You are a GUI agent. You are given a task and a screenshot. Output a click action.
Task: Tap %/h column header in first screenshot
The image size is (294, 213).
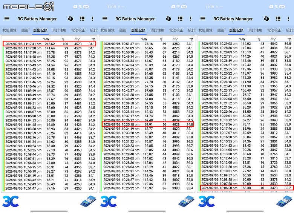46,39
